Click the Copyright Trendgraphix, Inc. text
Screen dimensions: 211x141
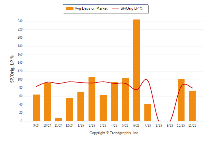pos(114,133)
